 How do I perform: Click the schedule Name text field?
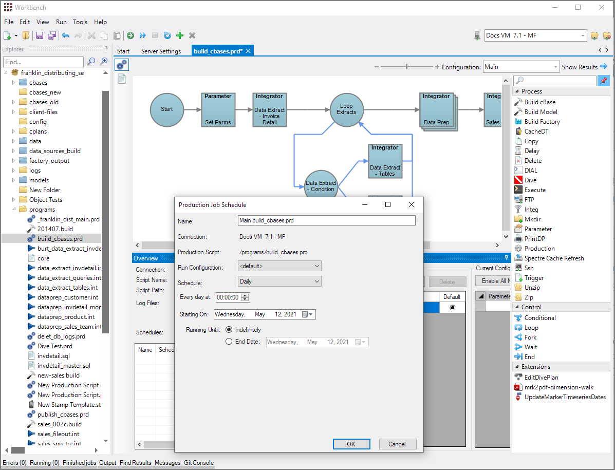[x=326, y=220]
